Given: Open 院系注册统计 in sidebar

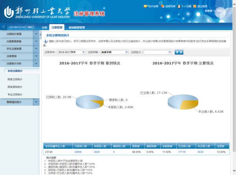Looking at the screenshot, I should coord(15,79).
